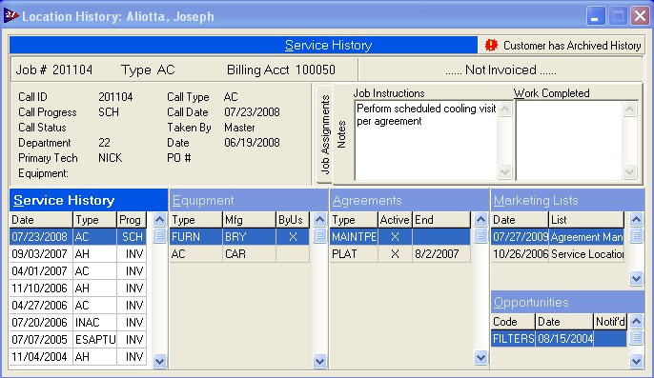Select the 09/03/2007 AH history row
The image size is (654, 378).
[77, 254]
